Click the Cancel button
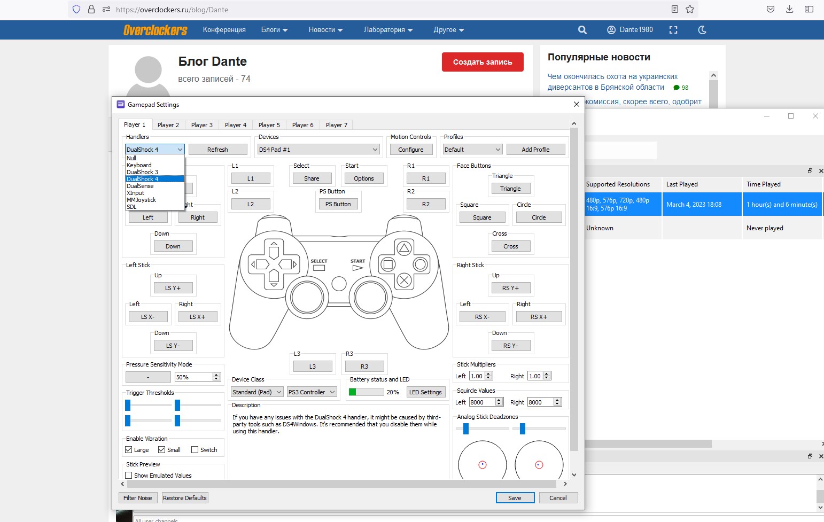The image size is (824, 522). [x=558, y=498]
